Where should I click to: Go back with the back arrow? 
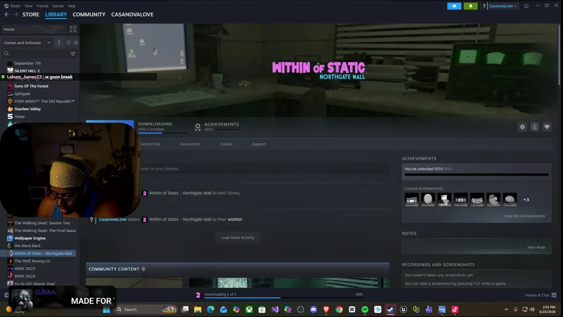7,15
